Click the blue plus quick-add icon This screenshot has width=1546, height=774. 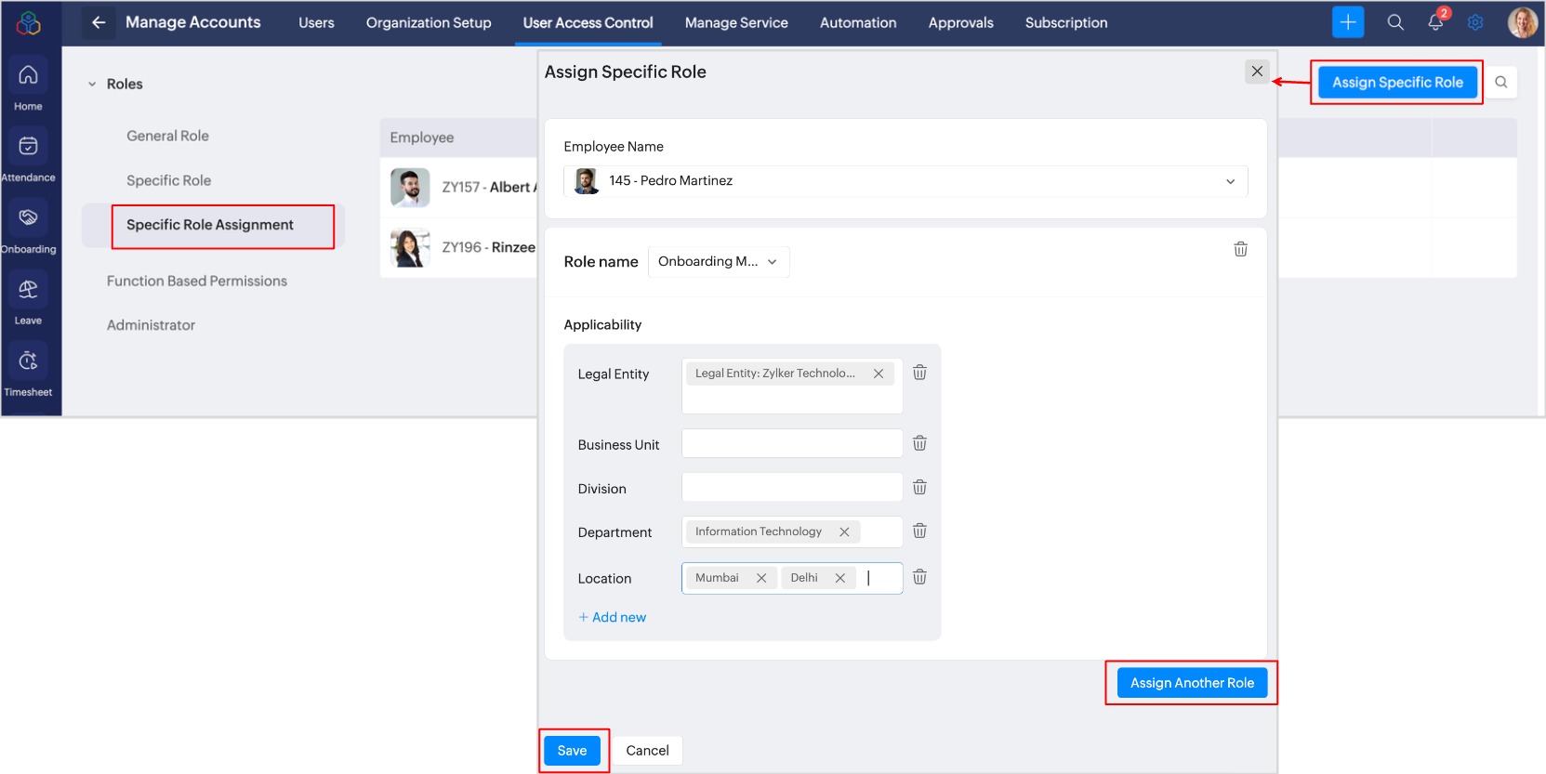click(1347, 22)
